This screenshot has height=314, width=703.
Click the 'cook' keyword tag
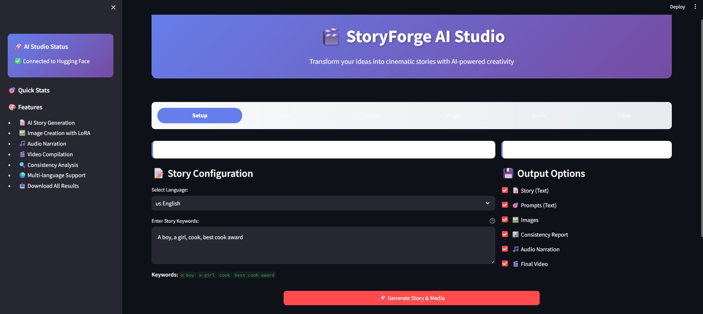tap(225, 275)
